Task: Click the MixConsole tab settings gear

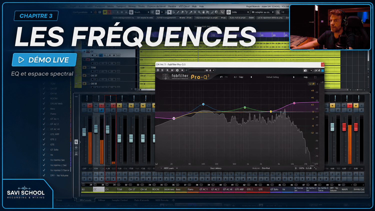Action: pyautogui.click(x=173, y=200)
